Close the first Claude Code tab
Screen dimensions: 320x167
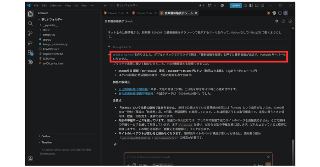click(x=127, y=13)
